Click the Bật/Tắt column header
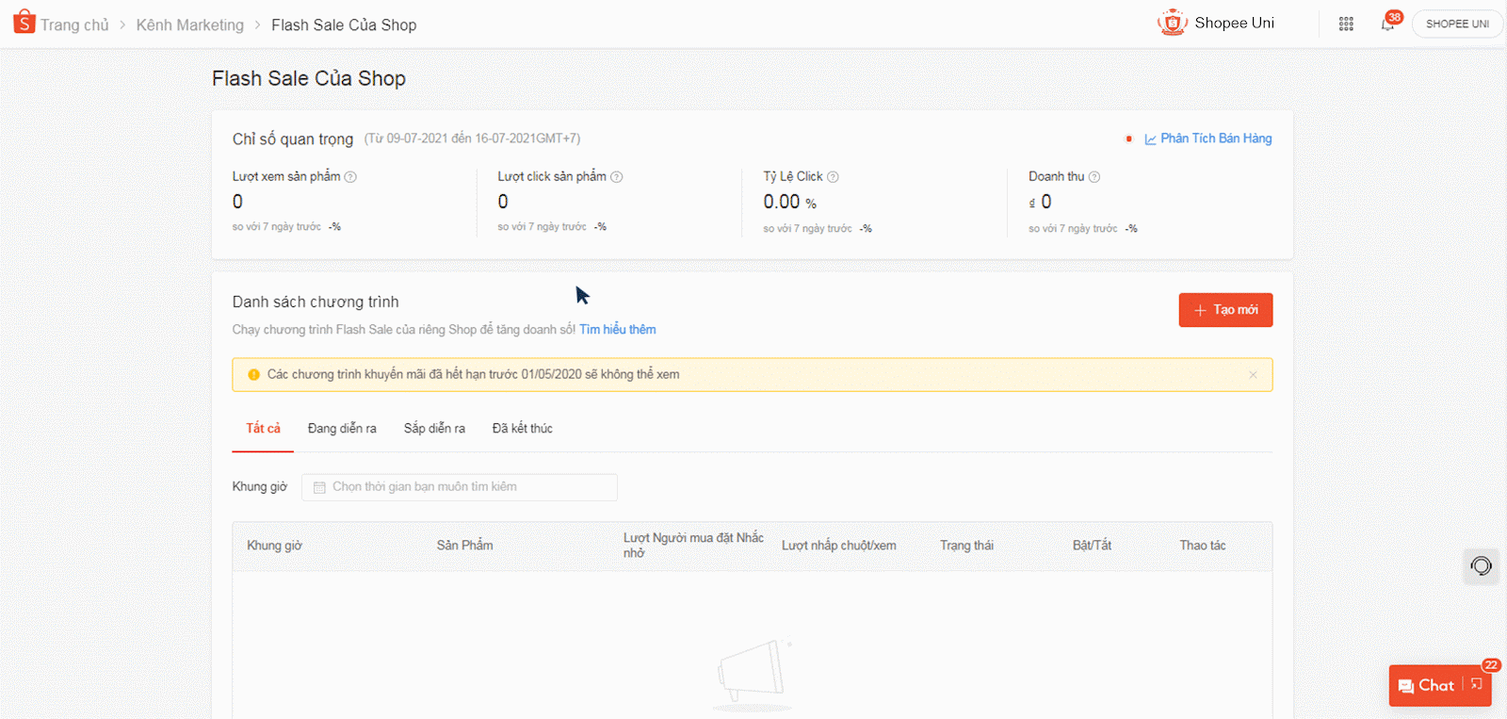The image size is (1507, 719). (x=1092, y=546)
